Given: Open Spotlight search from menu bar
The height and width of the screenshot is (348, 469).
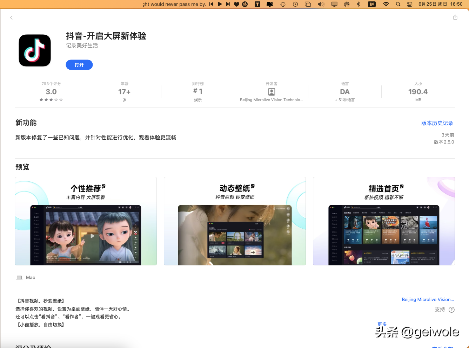Looking at the screenshot, I should (398, 4).
